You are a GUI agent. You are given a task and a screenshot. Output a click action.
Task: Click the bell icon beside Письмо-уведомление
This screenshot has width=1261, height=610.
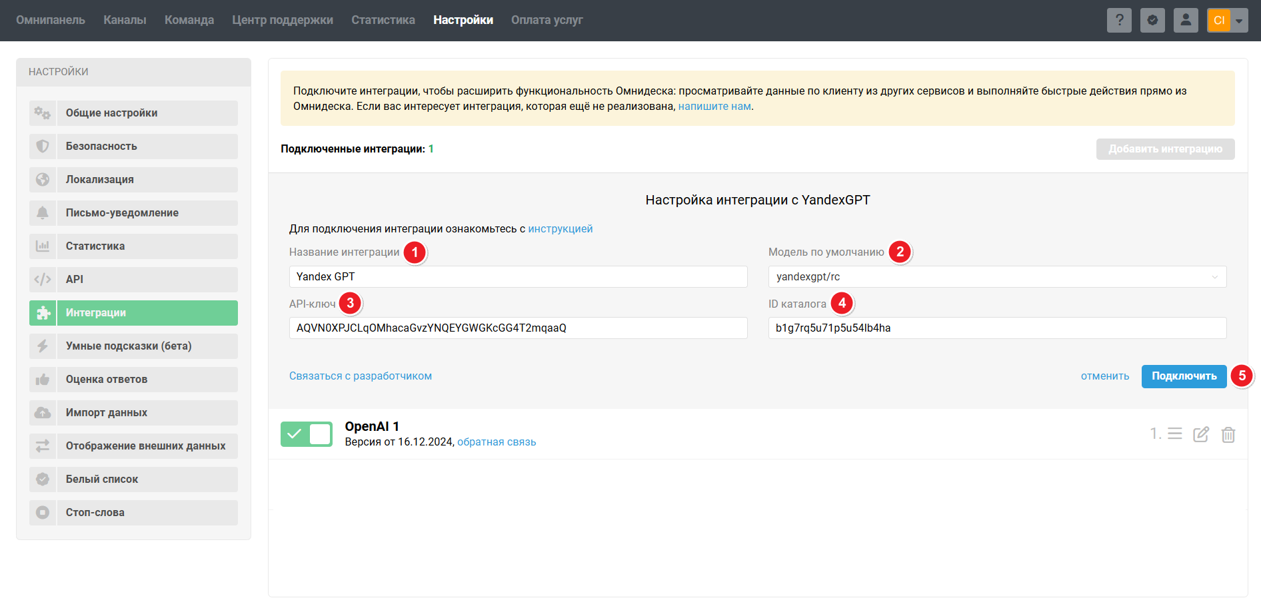43,213
